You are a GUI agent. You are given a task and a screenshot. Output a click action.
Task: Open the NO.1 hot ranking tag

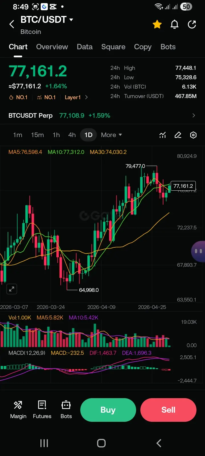18,97
